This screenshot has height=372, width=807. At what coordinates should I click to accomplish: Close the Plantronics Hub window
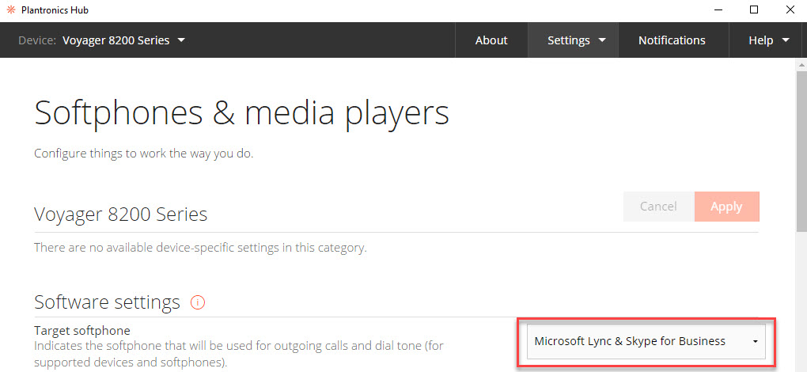[790, 10]
